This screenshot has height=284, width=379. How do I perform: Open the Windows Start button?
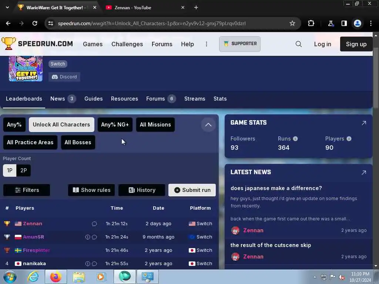[x=10, y=277]
